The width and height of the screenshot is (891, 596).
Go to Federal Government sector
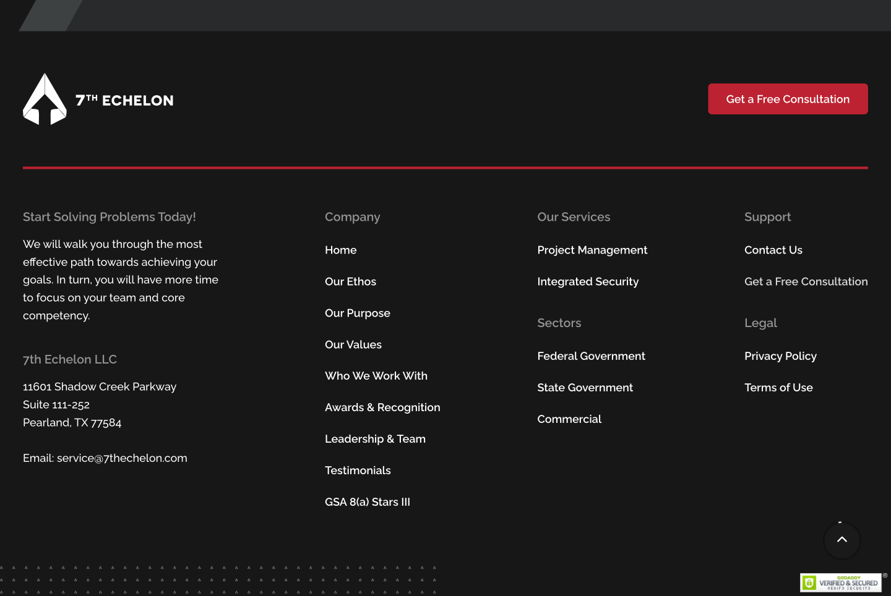[x=590, y=356]
